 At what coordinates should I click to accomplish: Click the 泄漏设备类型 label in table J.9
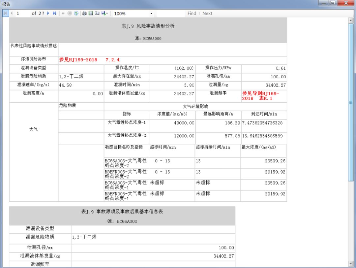point(40,228)
